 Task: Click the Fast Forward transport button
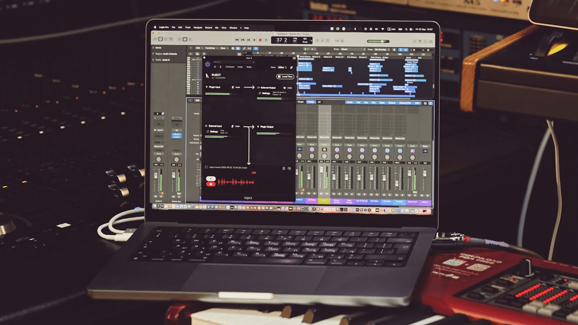coord(242,40)
